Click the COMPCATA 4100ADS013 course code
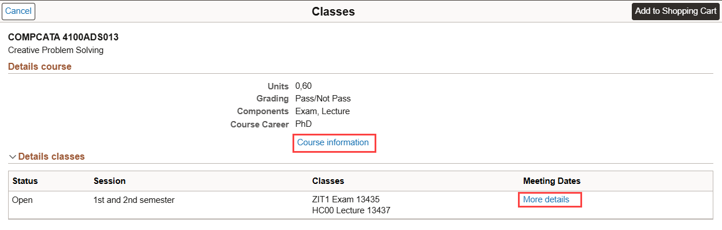This screenshot has height=230, width=722. pos(64,37)
